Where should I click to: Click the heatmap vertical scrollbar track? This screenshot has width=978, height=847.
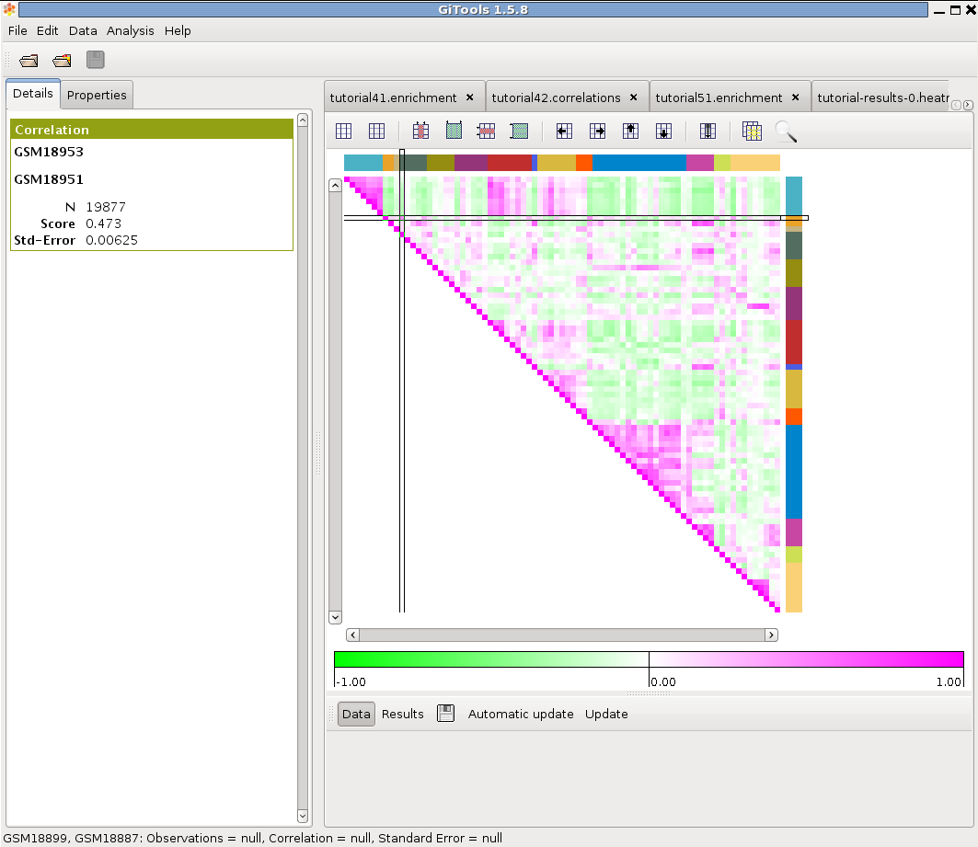point(335,401)
